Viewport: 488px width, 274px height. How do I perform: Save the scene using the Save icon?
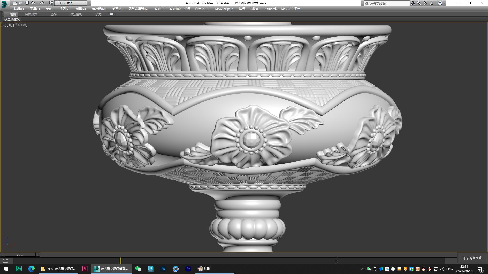pos(27,3)
